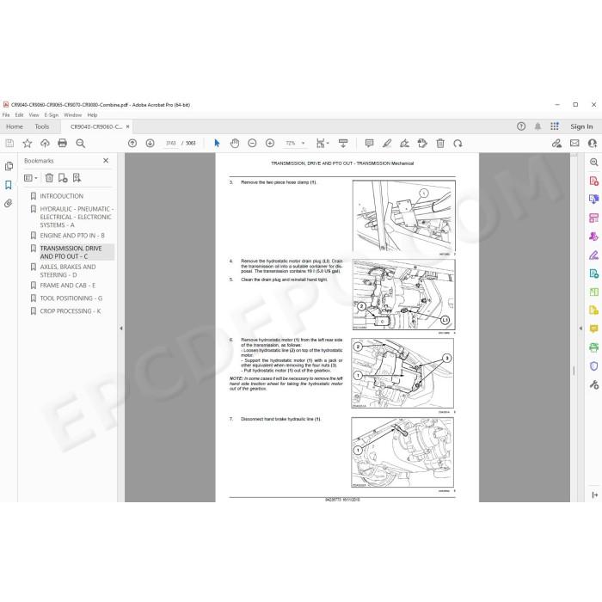Zoom in with plus icon
This screenshot has height=602, width=602.
coord(270,144)
